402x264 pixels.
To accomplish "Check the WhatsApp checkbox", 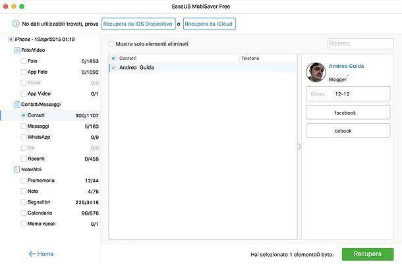I will (24, 137).
